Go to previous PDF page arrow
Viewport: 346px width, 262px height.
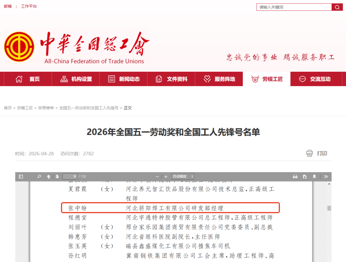coord(49,177)
